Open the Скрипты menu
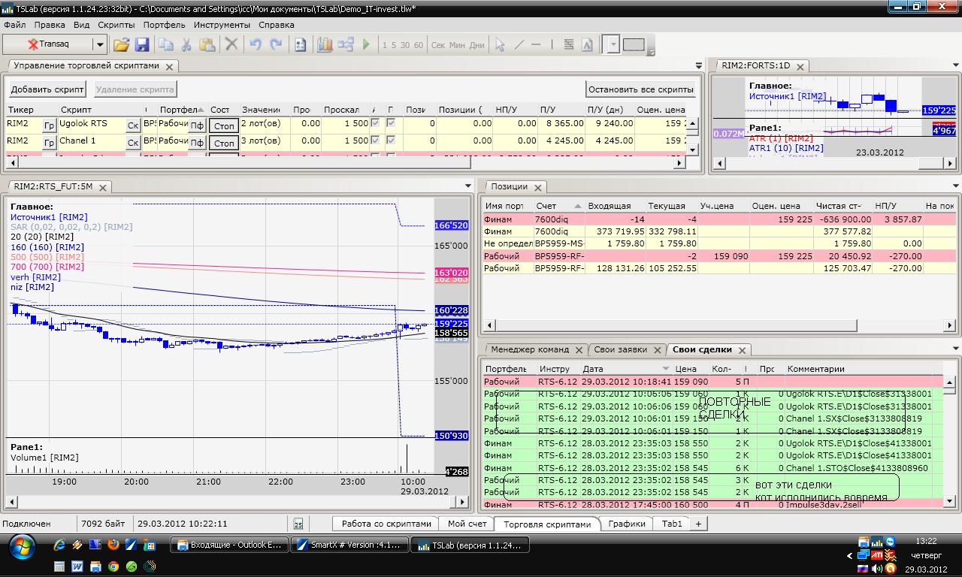 point(116,25)
